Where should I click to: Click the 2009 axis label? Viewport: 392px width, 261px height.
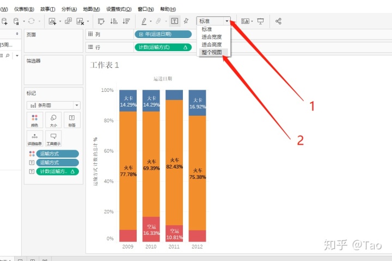[128, 246]
